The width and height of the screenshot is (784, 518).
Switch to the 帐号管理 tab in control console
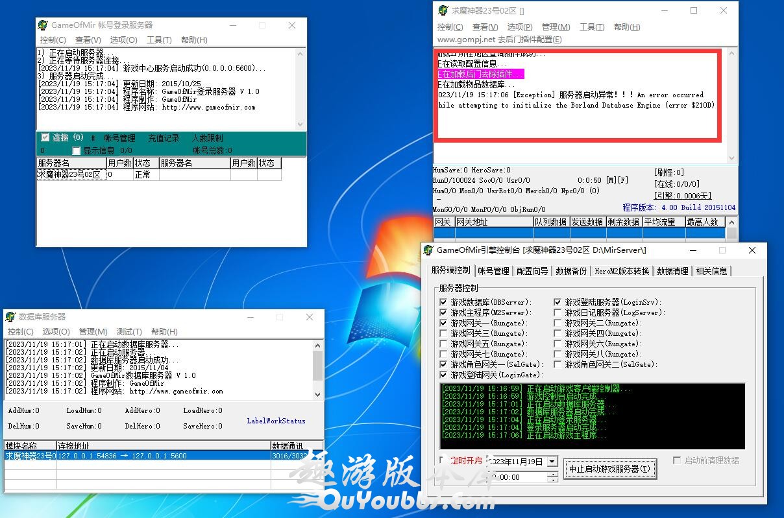(x=493, y=271)
